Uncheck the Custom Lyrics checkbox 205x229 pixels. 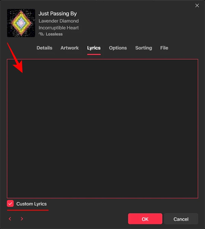pyautogui.click(x=10, y=204)
